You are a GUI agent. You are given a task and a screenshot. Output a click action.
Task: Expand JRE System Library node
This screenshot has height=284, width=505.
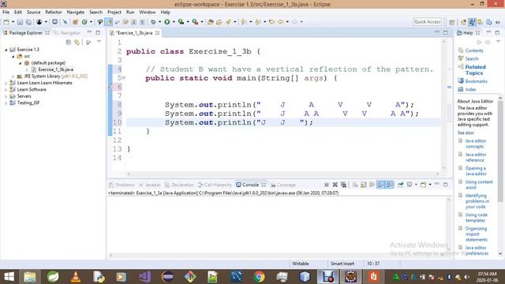click(13, 77)
